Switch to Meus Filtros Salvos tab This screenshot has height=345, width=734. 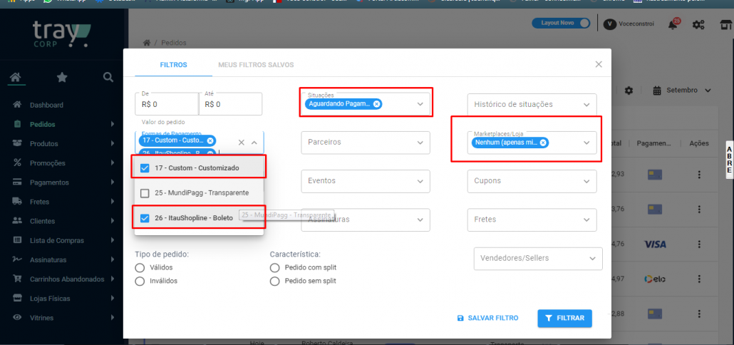(255, 65)
